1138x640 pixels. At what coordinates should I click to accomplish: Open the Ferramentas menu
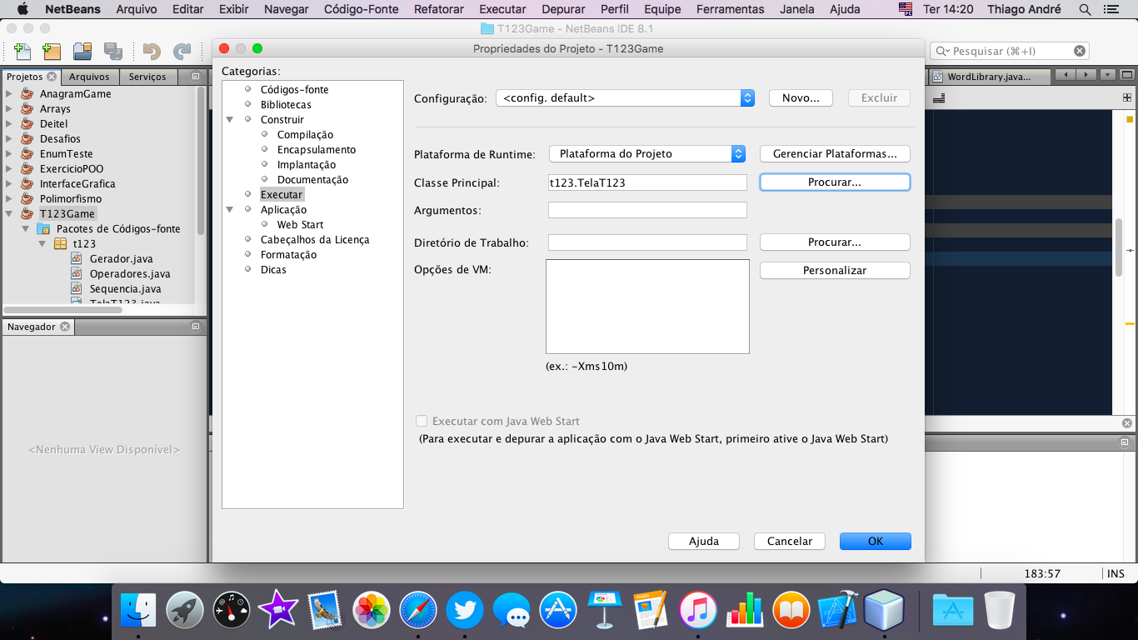click(x=731, y=9)
